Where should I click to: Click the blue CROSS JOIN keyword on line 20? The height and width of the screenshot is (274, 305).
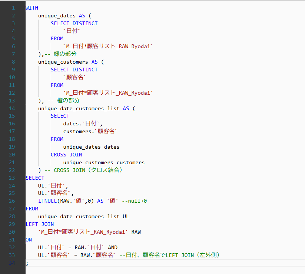coord(66,155)
